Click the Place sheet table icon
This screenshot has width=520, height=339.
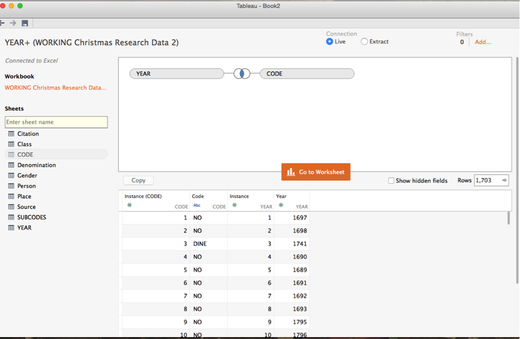click(x=11, y=197)
